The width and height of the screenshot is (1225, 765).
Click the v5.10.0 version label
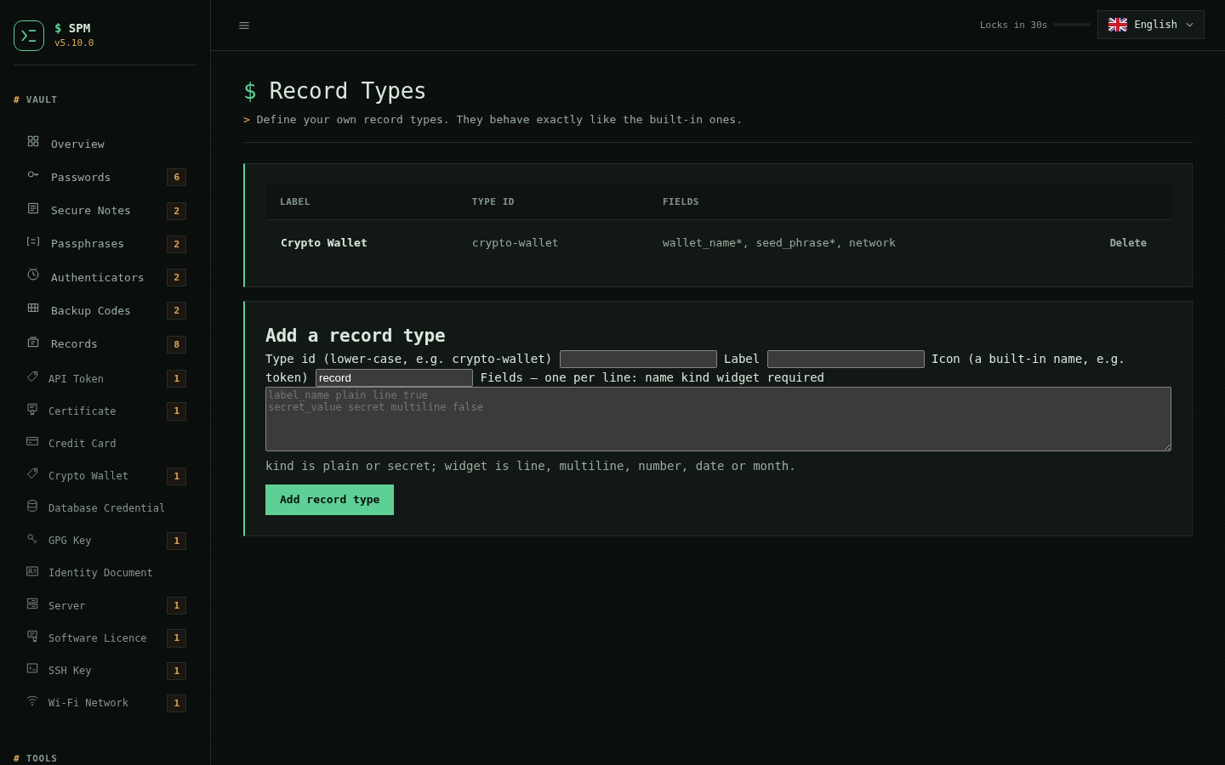(74, 42)
